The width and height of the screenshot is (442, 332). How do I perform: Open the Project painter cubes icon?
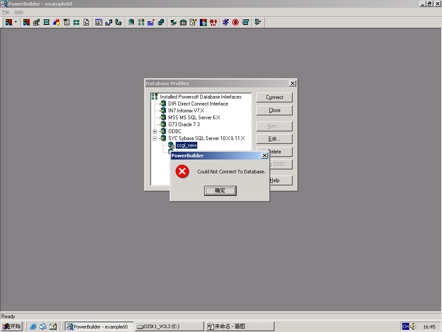pos(36,22)
